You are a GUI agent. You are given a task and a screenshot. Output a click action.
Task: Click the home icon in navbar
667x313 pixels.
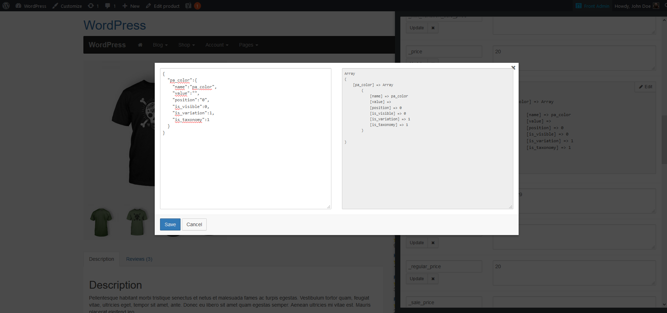[x=140, y=45]
